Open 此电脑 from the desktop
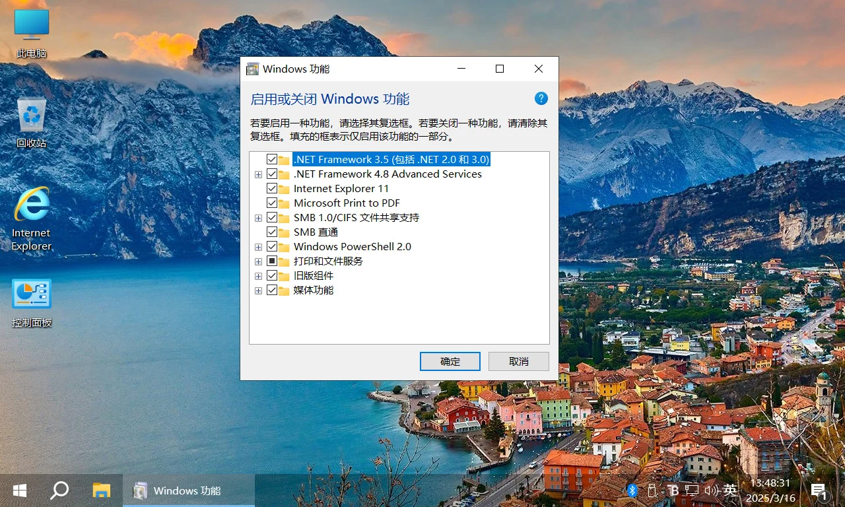Image resolution: width=845 pixels, height=507 pixels. tap(30, 26)
